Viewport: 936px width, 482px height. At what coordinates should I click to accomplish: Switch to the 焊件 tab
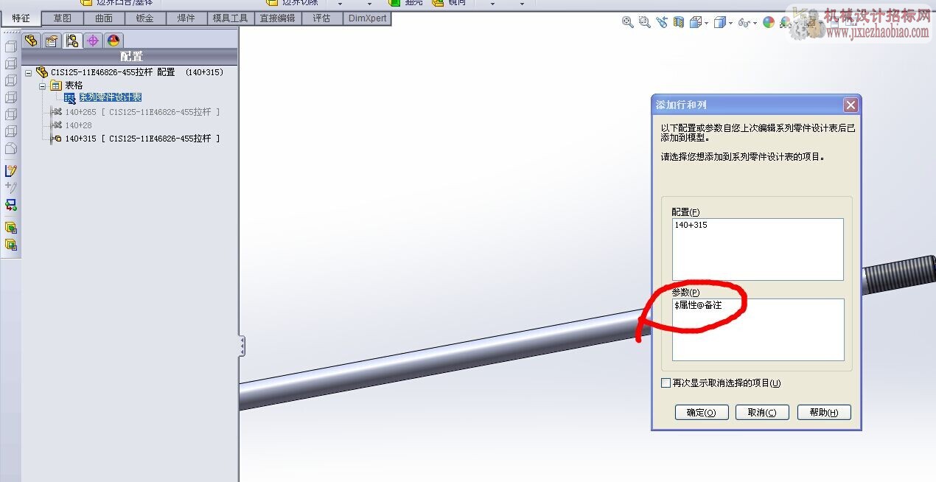click(186, 18)
